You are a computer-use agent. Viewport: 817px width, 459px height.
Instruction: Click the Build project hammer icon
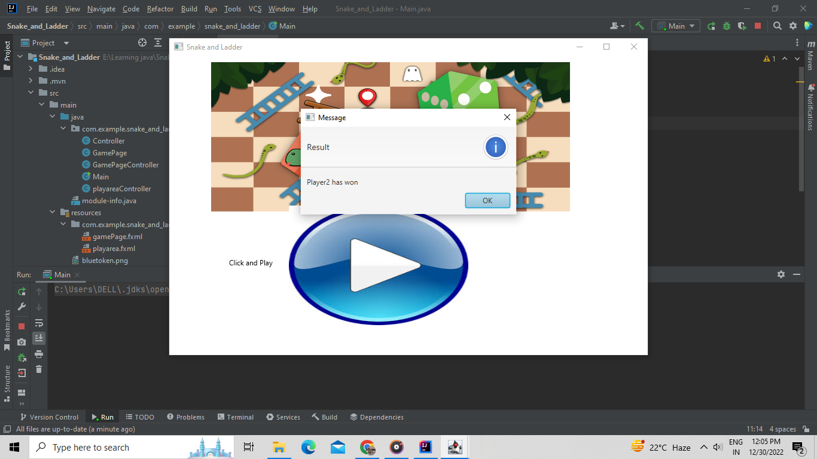tap(639, 26)
